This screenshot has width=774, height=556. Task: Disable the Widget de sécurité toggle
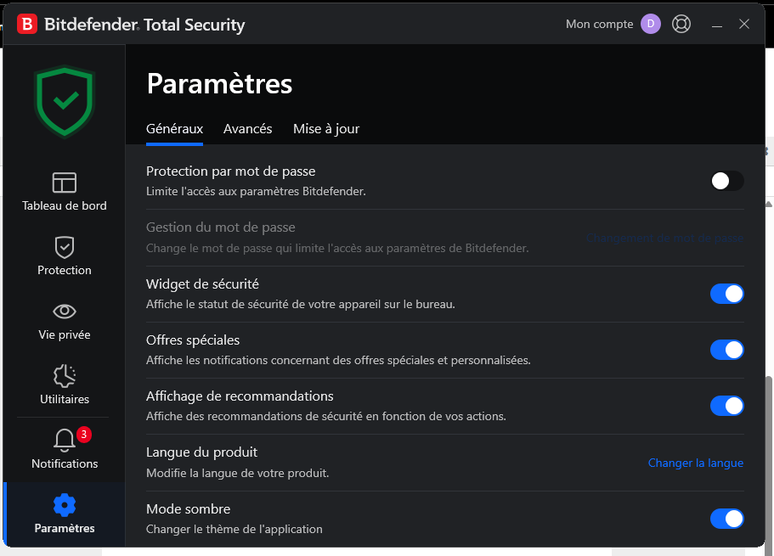pos(726,294)
